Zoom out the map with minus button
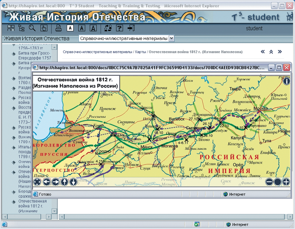The width and height of the screenshot is (295, 229). point(269,181)
